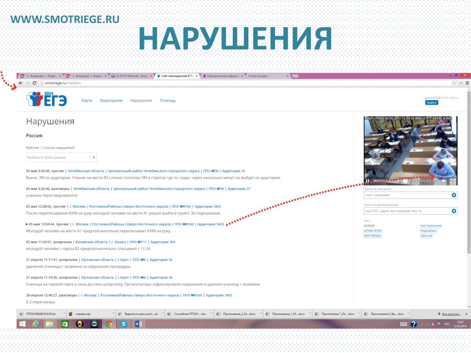The height and width of the screenshot is (353, 471).
Task: Click the РУС language indicator in the tray
Action: coord(447,324)
